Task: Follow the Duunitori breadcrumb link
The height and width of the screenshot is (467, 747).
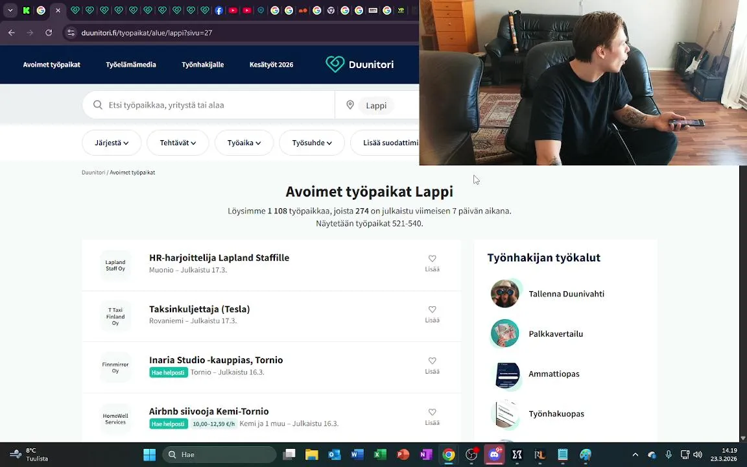Action: click(x=93, y=173)
